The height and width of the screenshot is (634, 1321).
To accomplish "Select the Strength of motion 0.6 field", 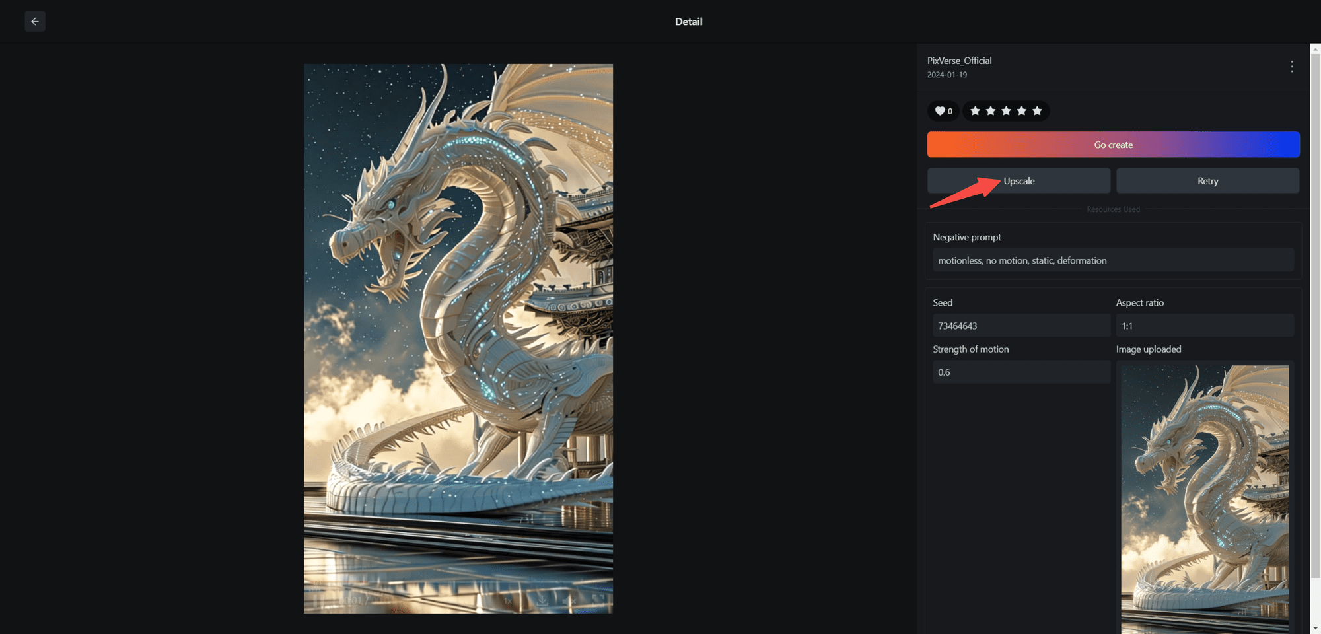I will [x=1021, y=372].
